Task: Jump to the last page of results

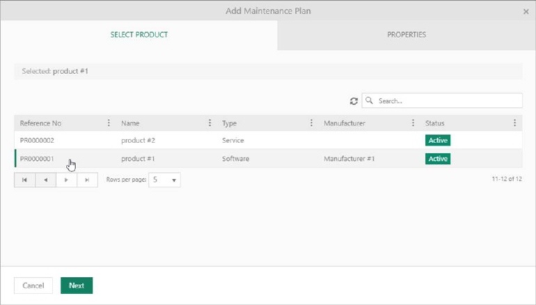Action: click(x=87, y=180)
